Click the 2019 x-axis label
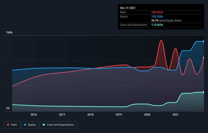 click(119, 115)
